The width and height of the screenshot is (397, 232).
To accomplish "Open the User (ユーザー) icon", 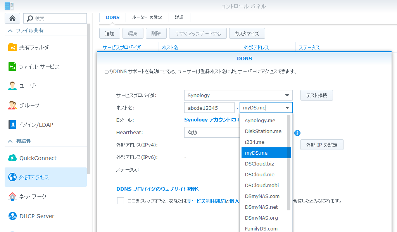I will (x=12, y=86).
